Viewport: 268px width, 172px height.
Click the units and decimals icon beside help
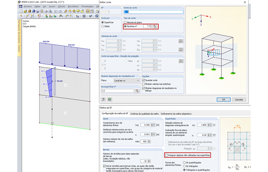[x=110, y=99]
